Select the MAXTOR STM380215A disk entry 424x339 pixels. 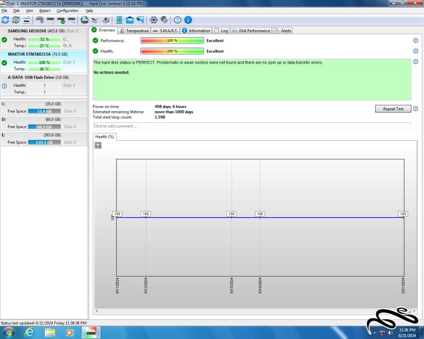pos(44,61)
